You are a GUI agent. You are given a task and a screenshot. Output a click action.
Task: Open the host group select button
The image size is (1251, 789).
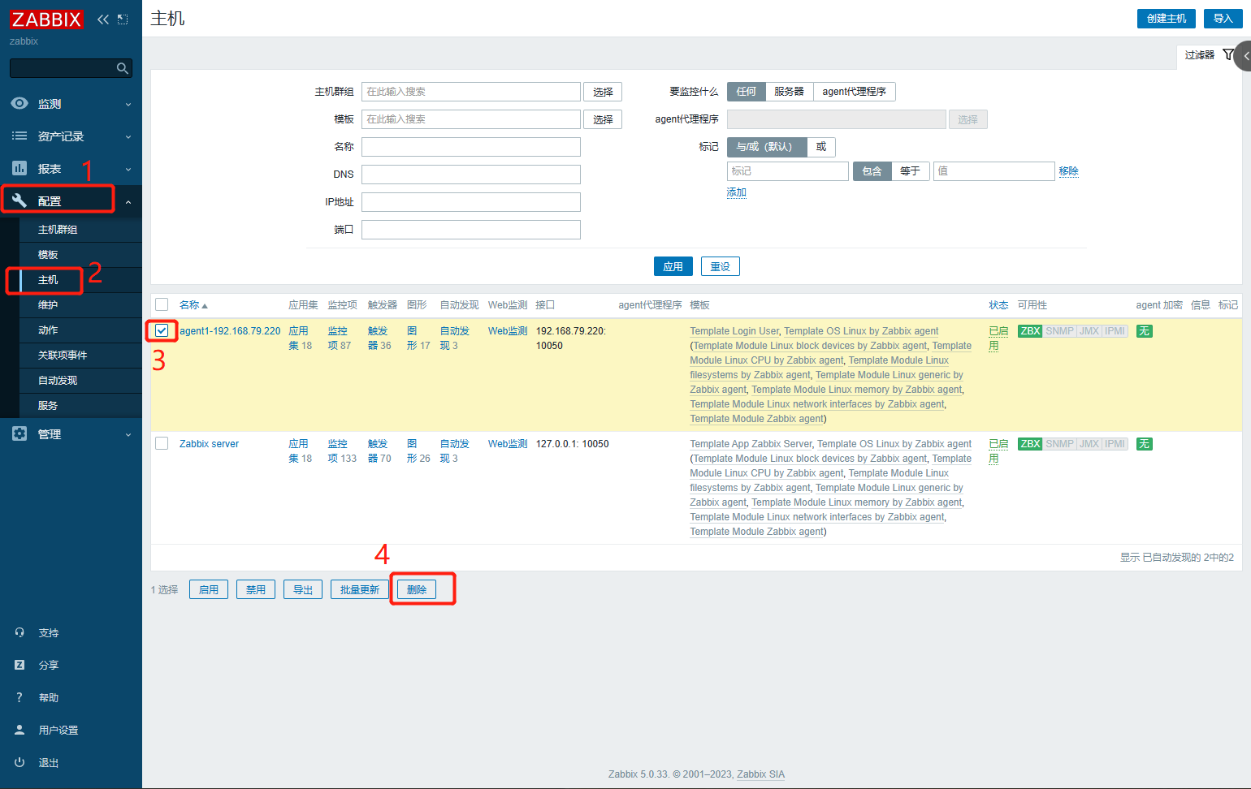coord(603,92)
